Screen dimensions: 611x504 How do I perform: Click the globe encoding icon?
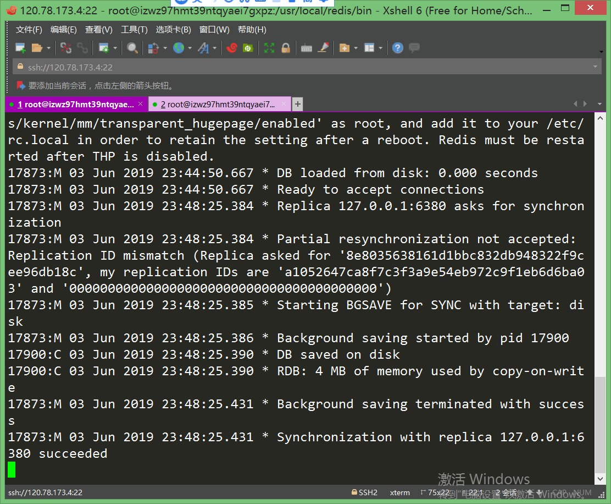179,48
